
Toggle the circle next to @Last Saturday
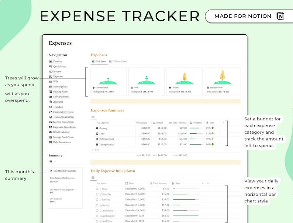pyautogui.click(x=97, y=216)
